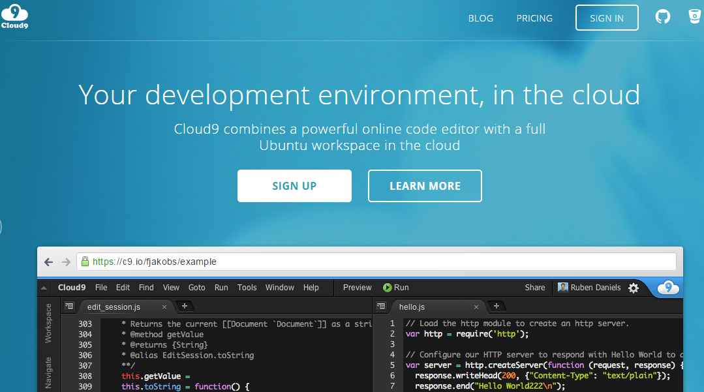Open the Tools menu

[247, 288]
